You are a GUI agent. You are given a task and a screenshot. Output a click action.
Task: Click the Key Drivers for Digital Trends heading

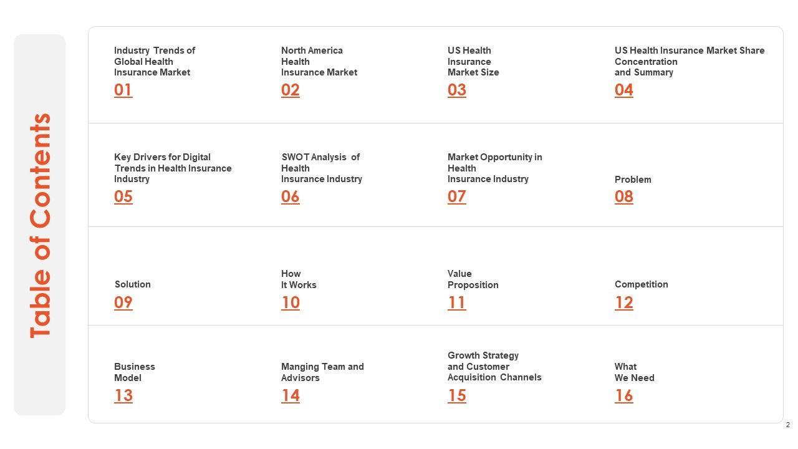tap(173, 168)
